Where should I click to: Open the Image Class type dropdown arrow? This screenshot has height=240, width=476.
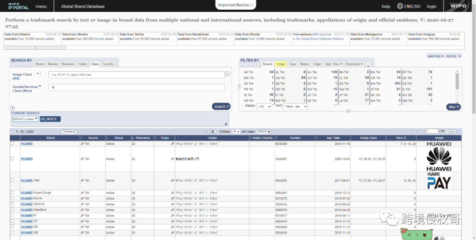[x=37, y=74]
